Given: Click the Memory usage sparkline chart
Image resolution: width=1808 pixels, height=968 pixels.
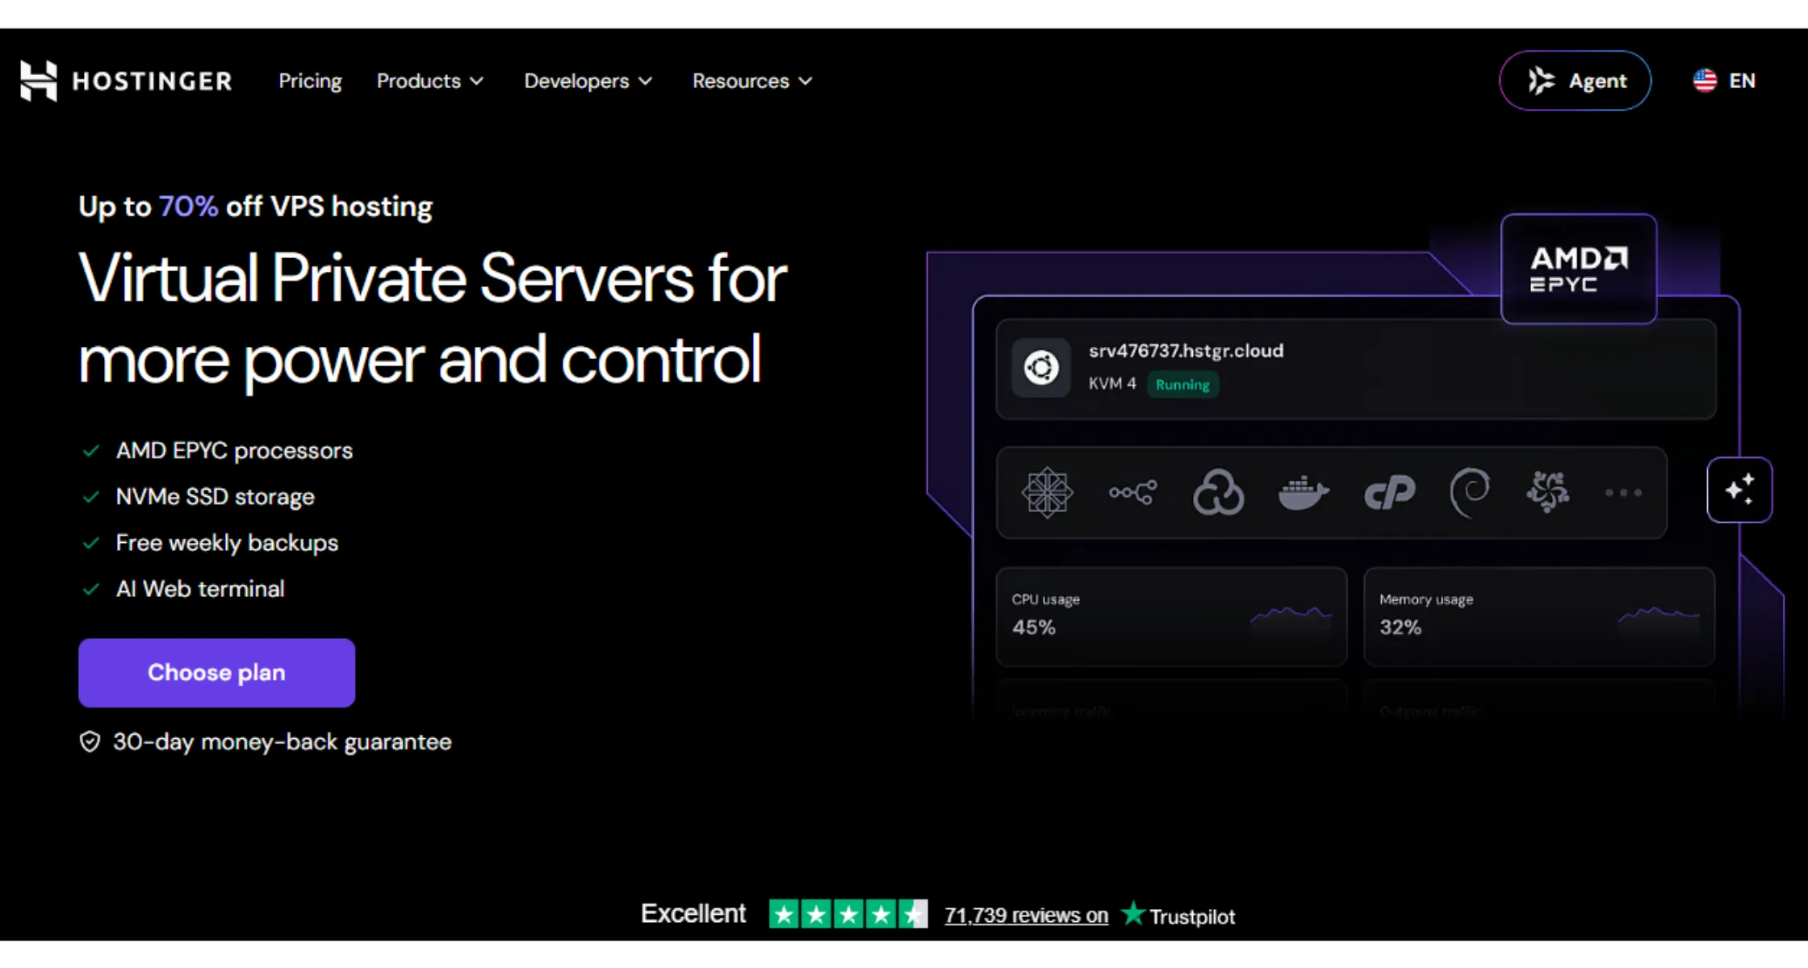Looking at the screenshot, I should pos(1659,617).
